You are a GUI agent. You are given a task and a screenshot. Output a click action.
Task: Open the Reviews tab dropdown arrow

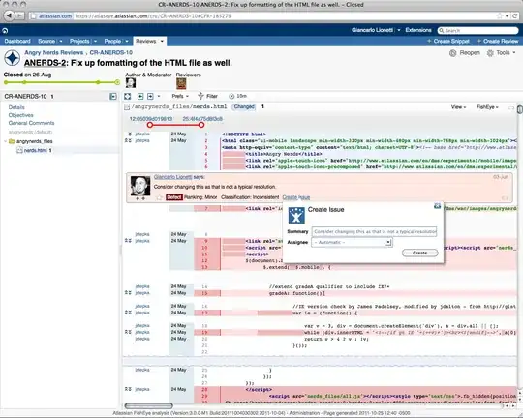tap(162, 41)
